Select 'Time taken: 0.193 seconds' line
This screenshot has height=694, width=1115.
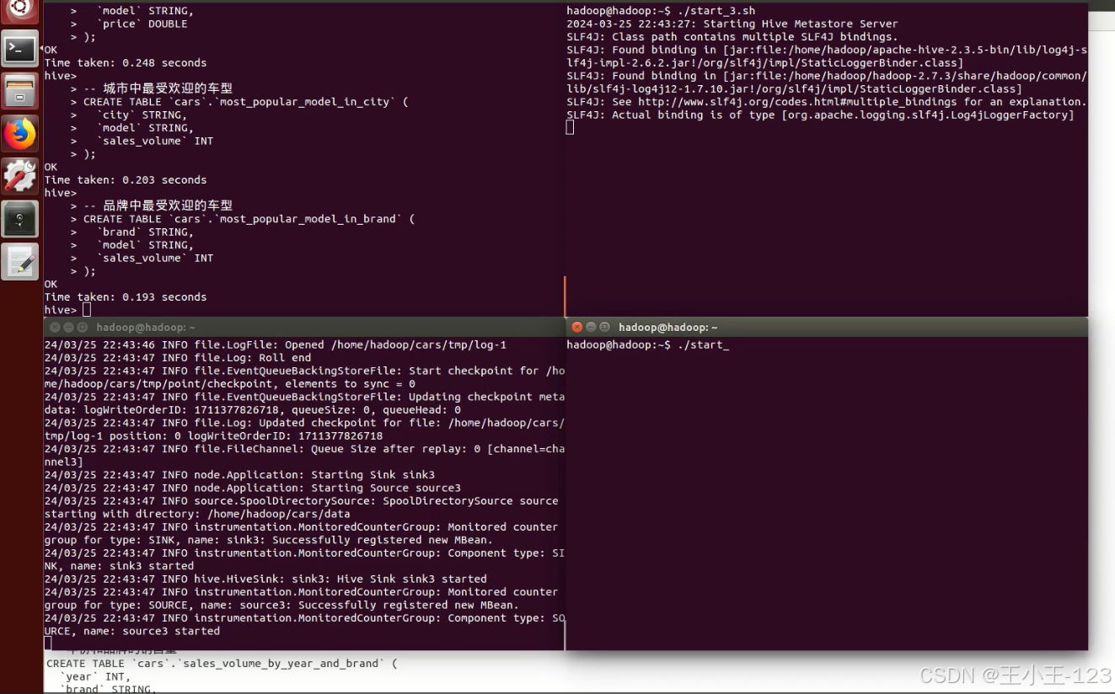(126, 297)
